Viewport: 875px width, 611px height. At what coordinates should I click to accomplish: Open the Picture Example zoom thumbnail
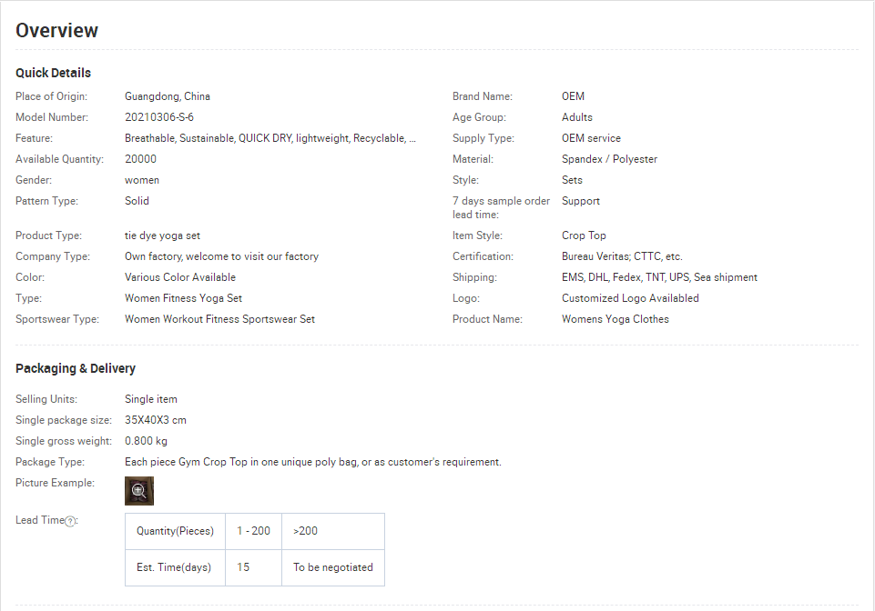pos(139,491)
